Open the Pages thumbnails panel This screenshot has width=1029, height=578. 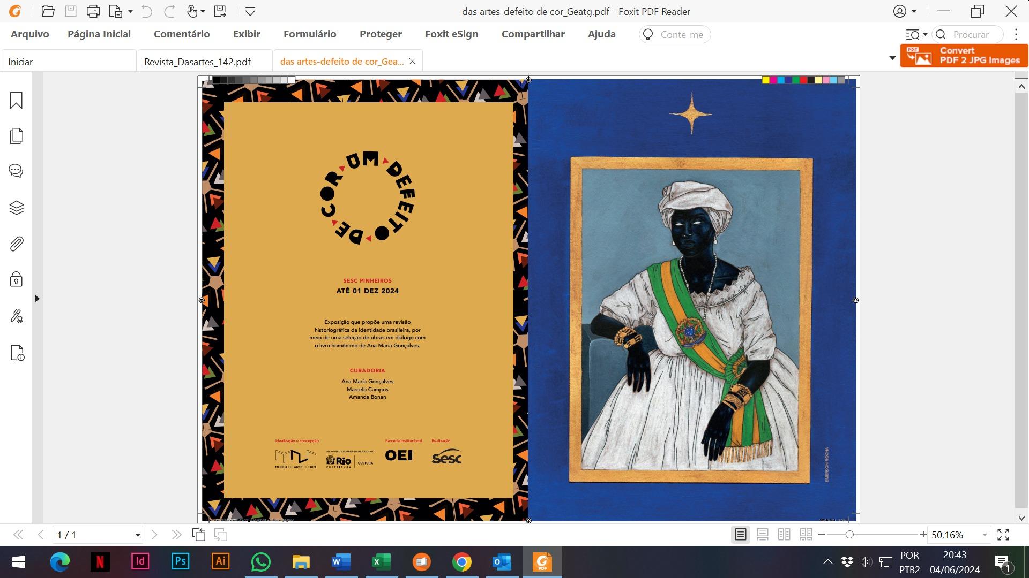[x=16, y=136]
